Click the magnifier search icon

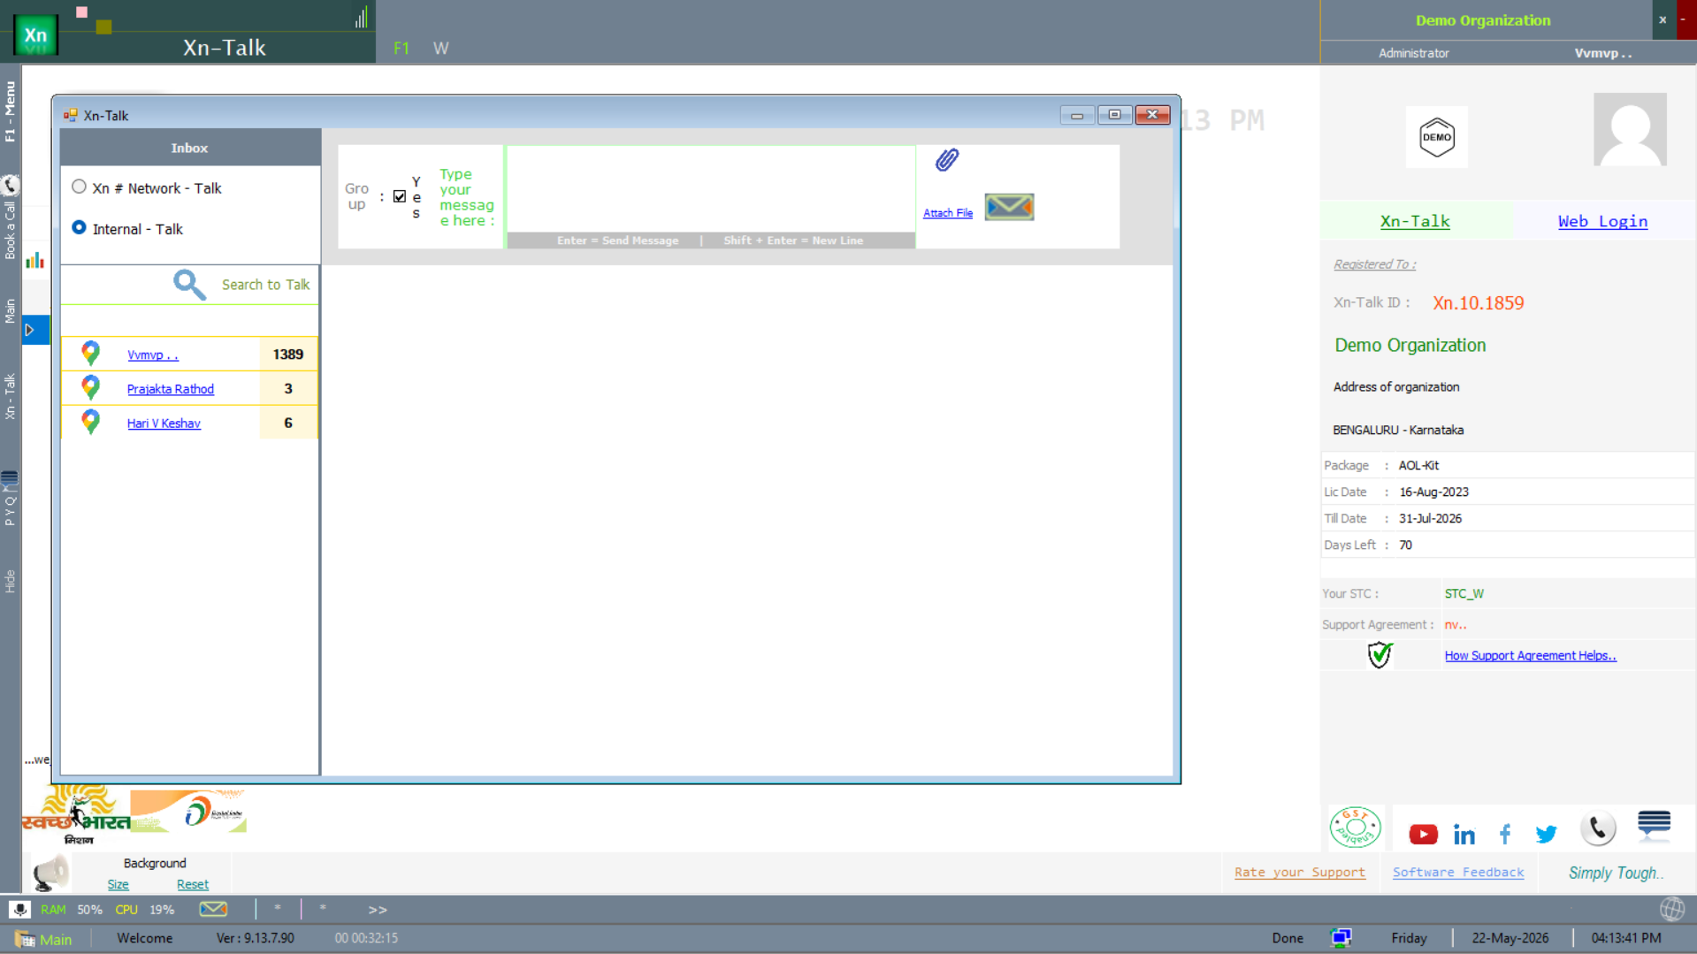189,285
